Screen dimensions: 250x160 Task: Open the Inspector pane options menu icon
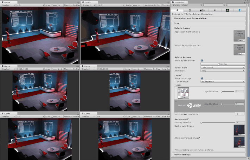pos(248,2)
